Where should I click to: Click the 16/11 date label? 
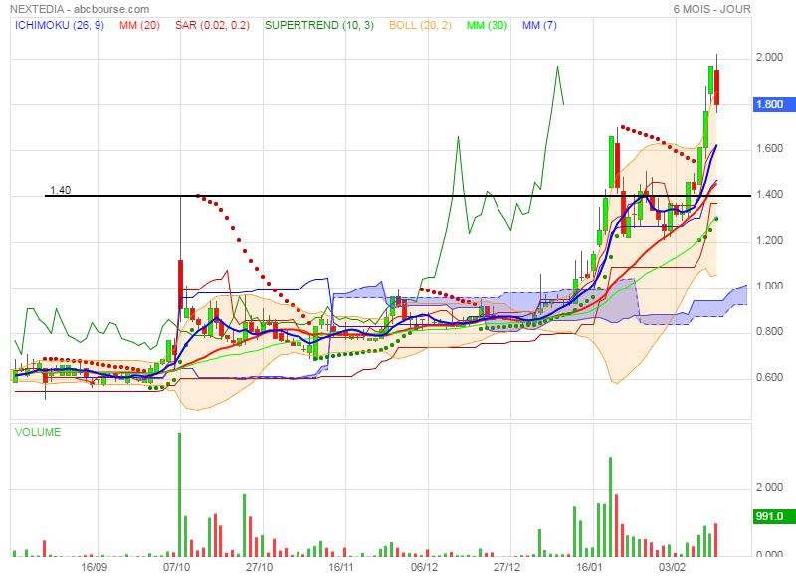click(x=341, y=567)
